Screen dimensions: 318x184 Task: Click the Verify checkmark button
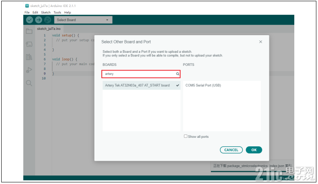[x=29, y=20]
